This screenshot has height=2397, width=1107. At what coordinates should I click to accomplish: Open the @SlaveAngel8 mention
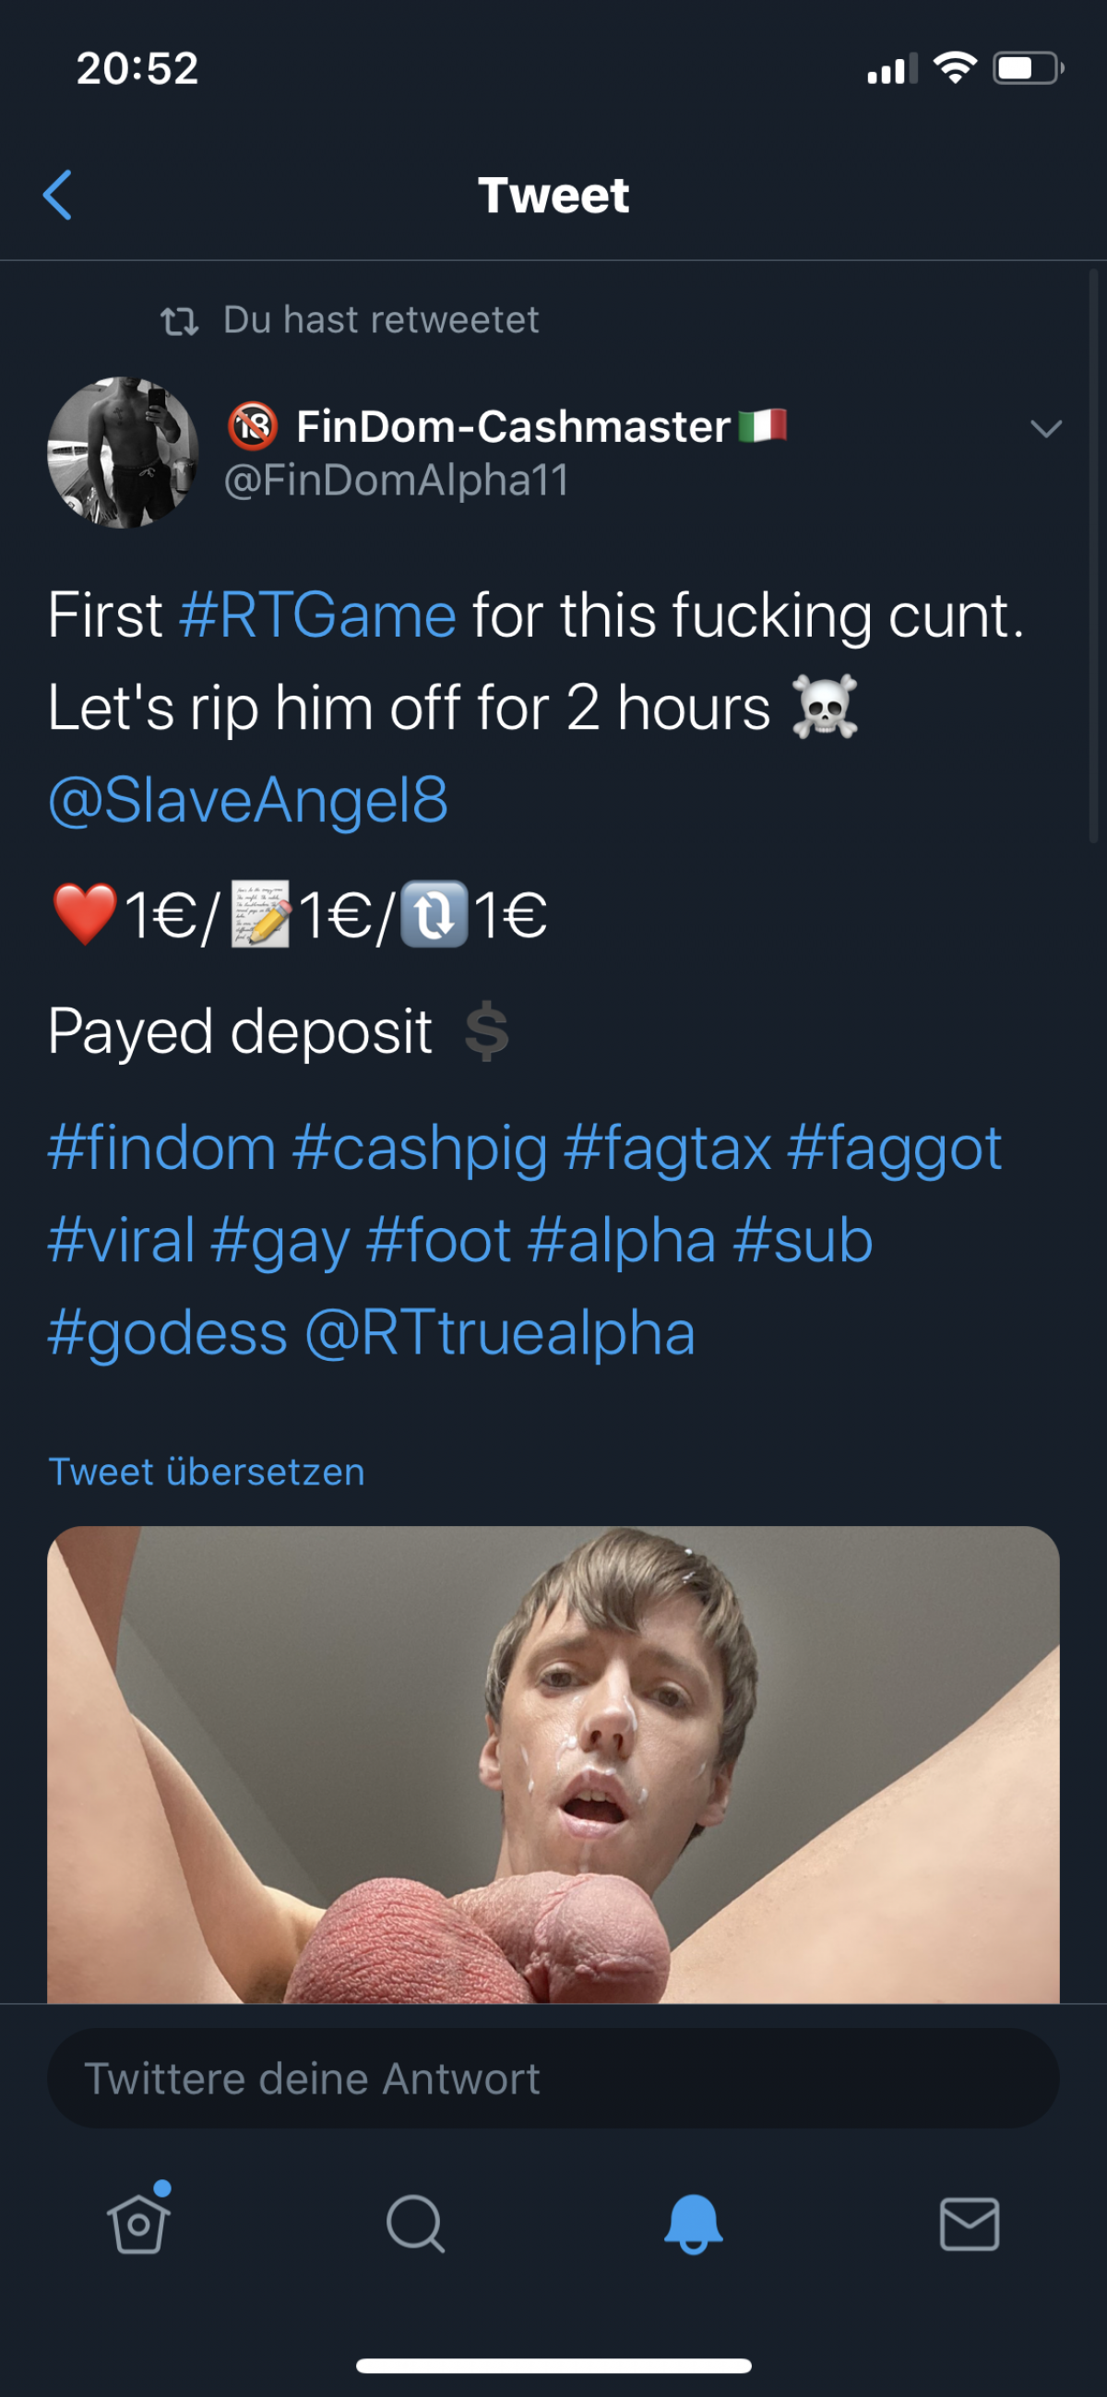248,799
